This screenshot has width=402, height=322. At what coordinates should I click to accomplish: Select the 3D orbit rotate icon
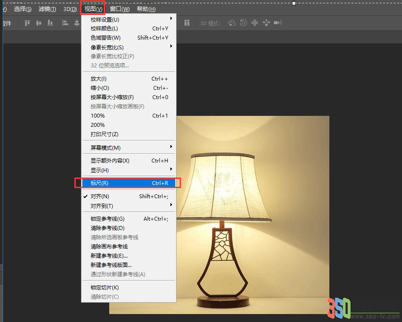[x=232, y=23]
